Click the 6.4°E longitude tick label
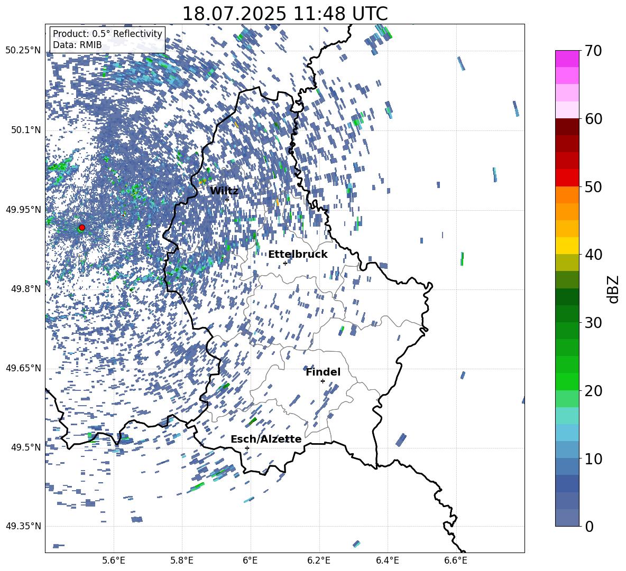 387,560
